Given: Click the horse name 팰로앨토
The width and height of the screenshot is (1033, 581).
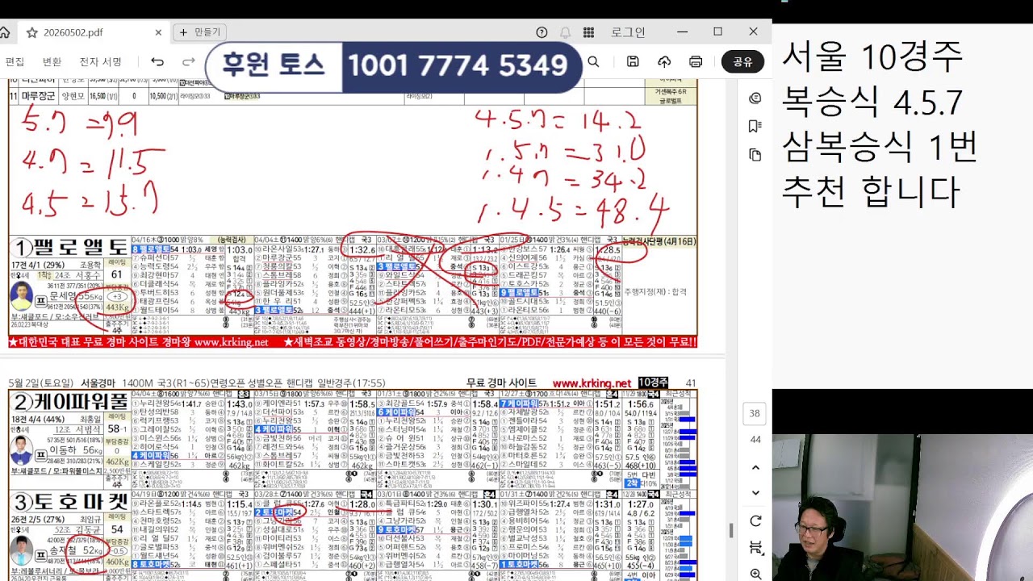Looking at the screenshot, I should (x=81, y=247).
